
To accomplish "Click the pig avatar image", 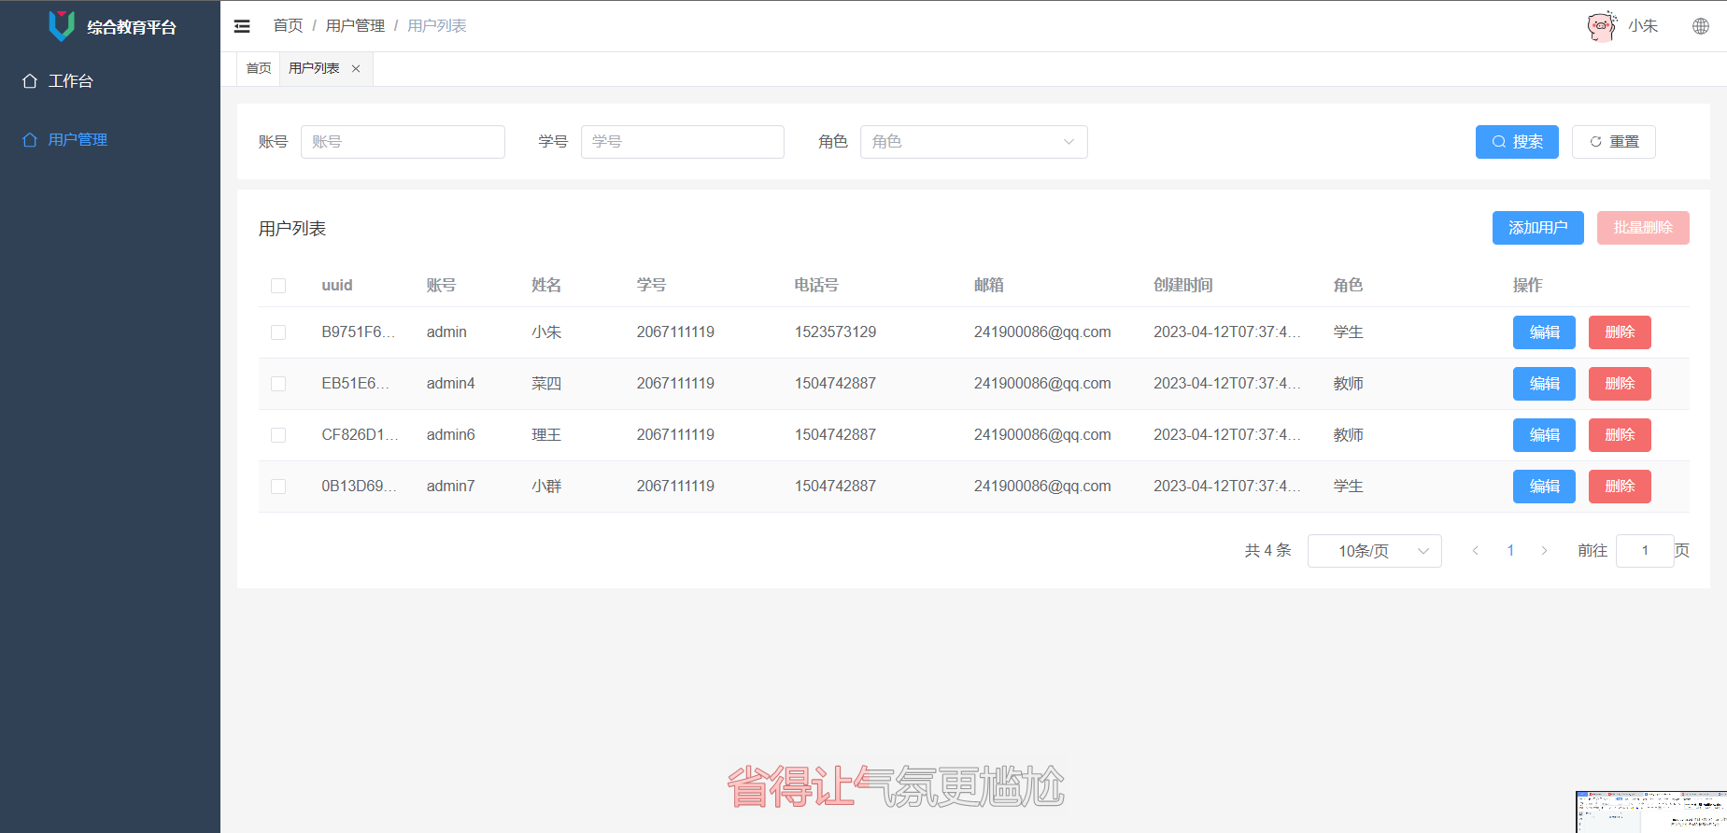I will 1601,26.
